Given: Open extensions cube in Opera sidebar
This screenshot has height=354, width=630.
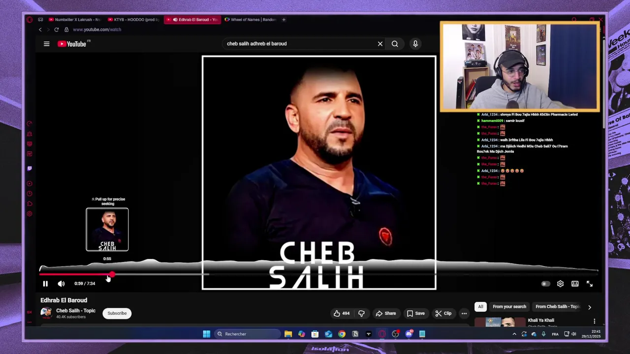Looking at the screenshot, I should pyautogui.click(x=30, y=204).
